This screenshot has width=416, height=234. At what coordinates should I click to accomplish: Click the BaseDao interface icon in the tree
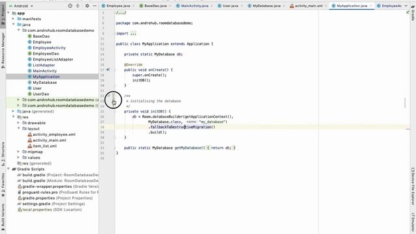30,36
